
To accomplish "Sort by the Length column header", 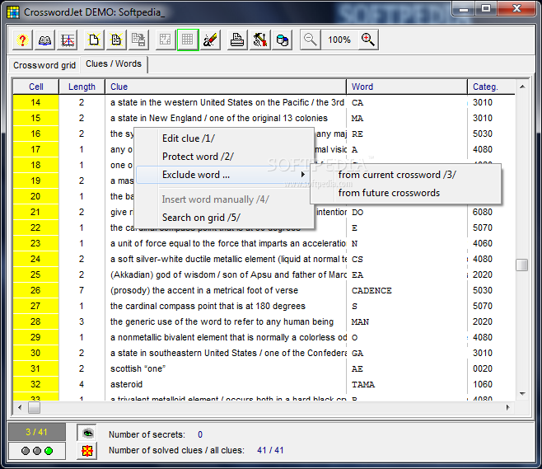I will [82, 87].
